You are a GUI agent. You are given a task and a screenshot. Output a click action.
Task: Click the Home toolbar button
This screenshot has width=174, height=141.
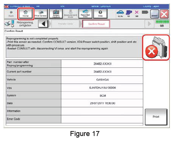point(26,14)
